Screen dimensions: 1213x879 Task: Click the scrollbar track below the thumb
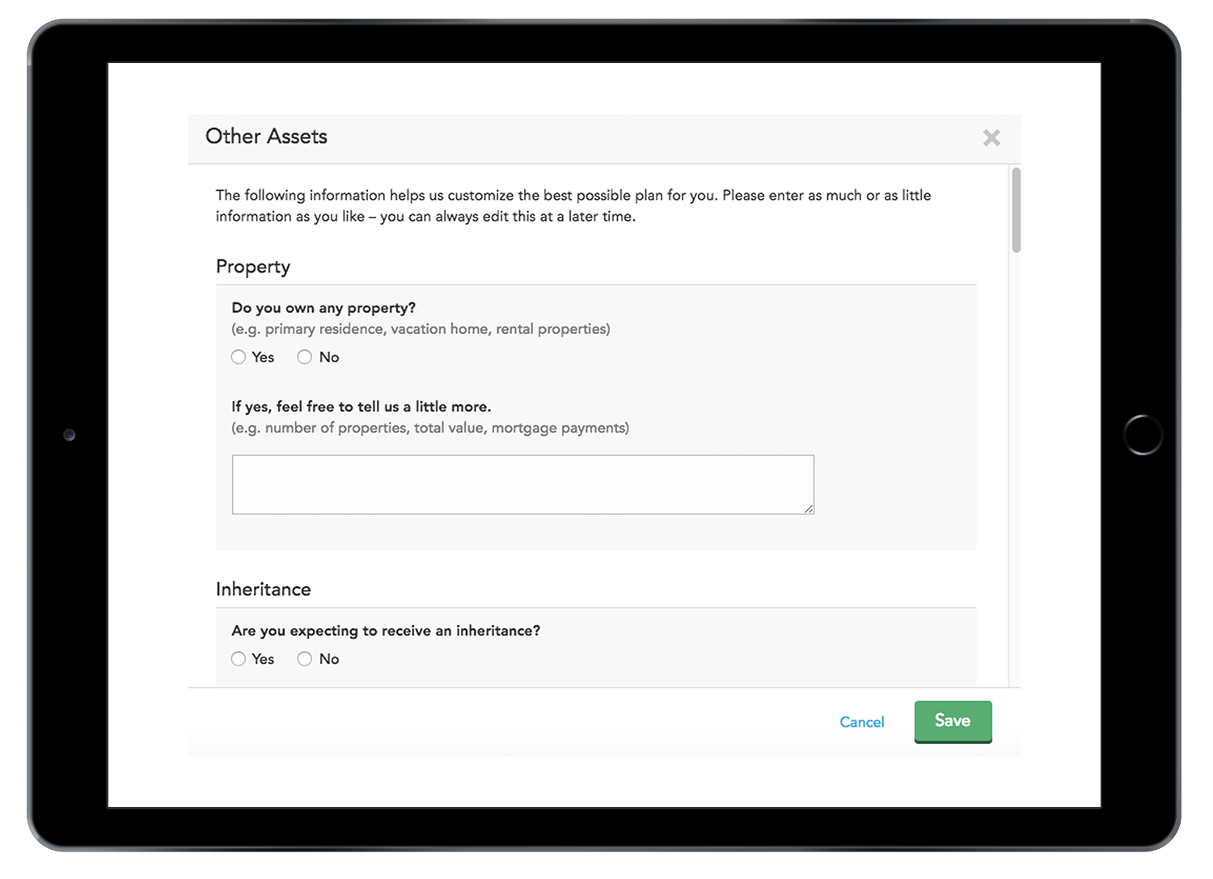(x=1016, y=469)
